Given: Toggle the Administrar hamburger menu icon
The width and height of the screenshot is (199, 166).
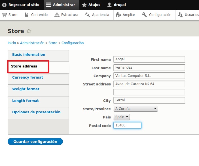Looking at the screenshot, I should click(48, 5).
